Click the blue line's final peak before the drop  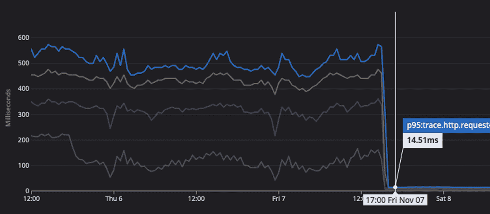378,45
